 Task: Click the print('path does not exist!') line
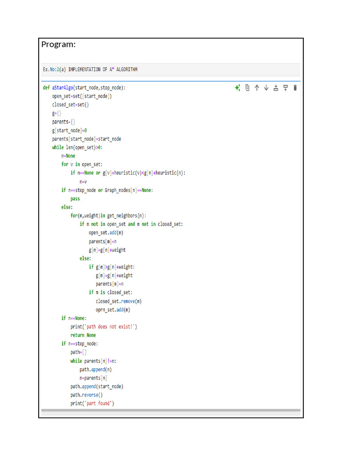[x=104, y=326]
